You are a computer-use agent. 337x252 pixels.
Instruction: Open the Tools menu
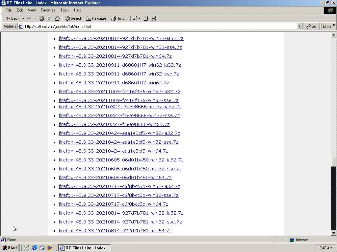[x=65, y=10]
